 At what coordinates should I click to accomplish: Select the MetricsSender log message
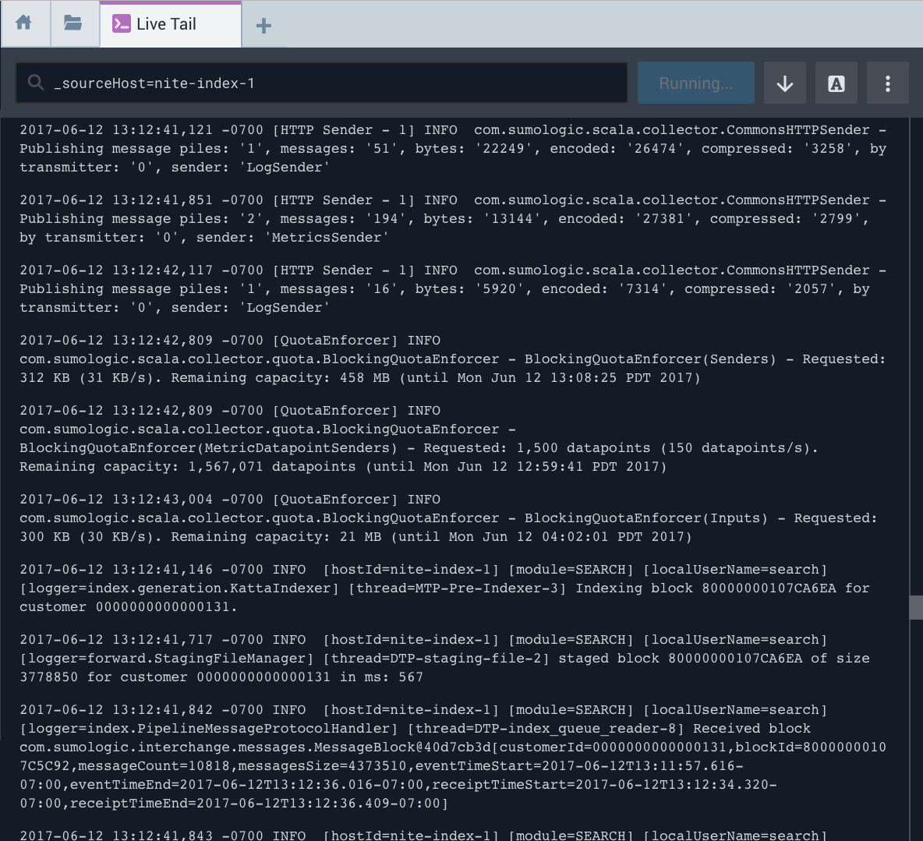(452, 219)
